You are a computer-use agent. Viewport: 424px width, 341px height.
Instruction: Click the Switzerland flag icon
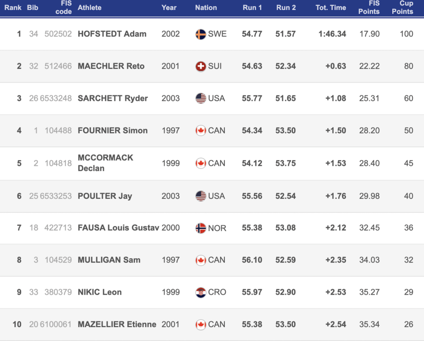[x=201, y=67]
